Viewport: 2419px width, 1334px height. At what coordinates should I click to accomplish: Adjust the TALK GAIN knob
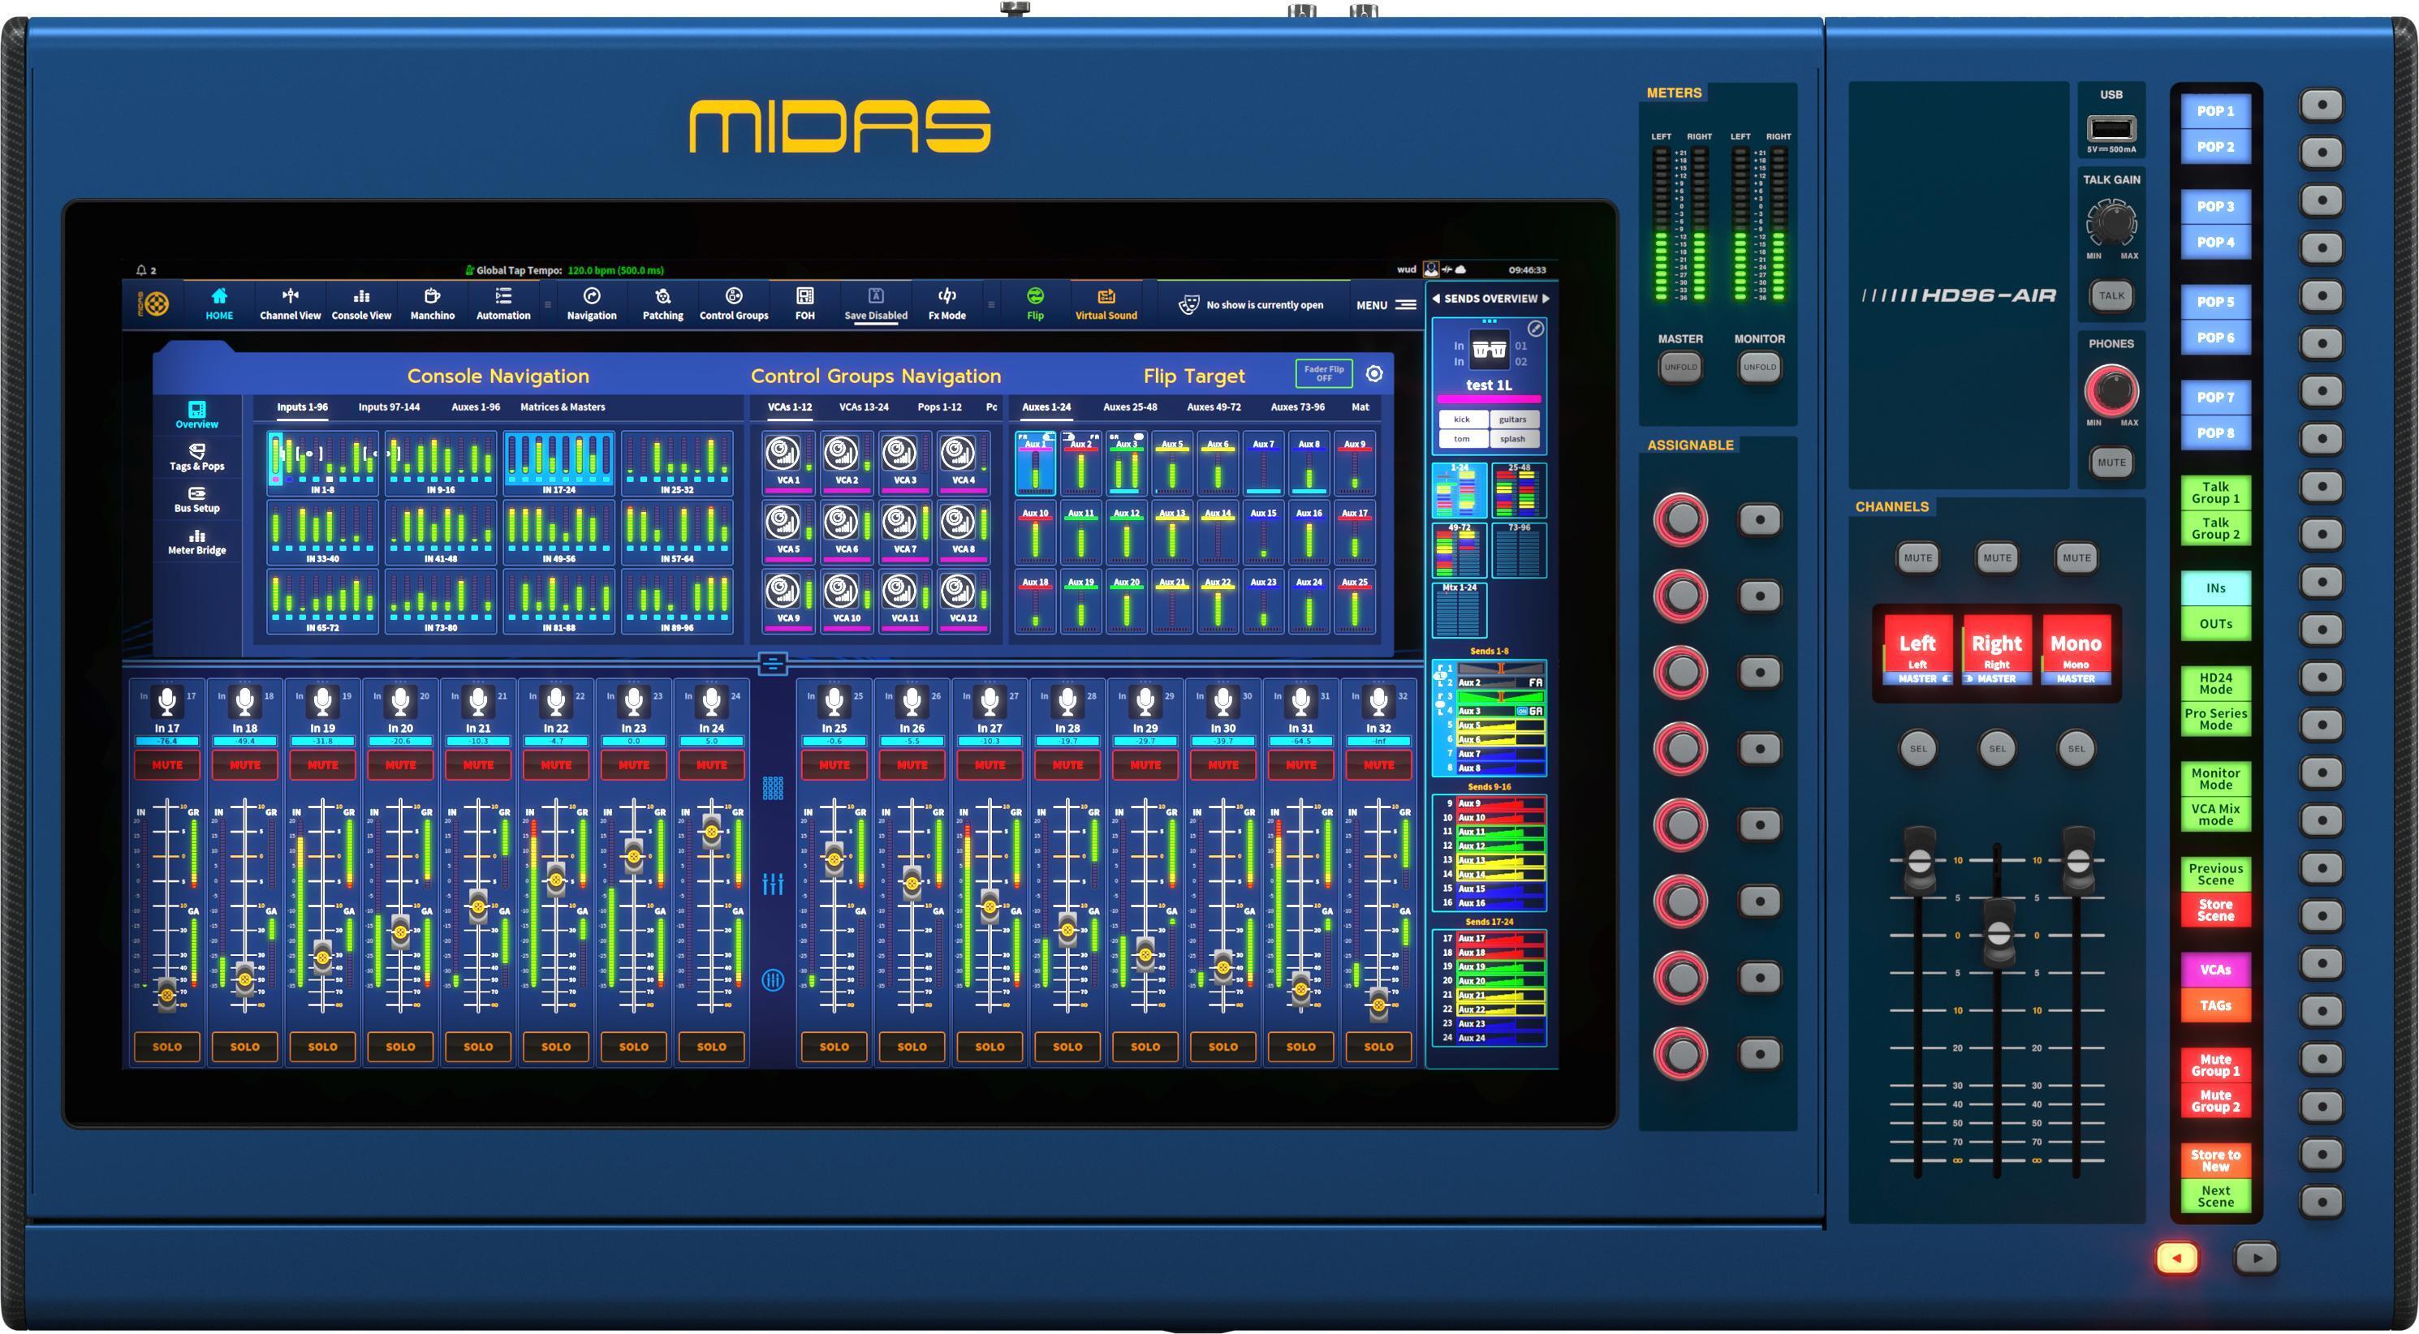(2111, 222)
